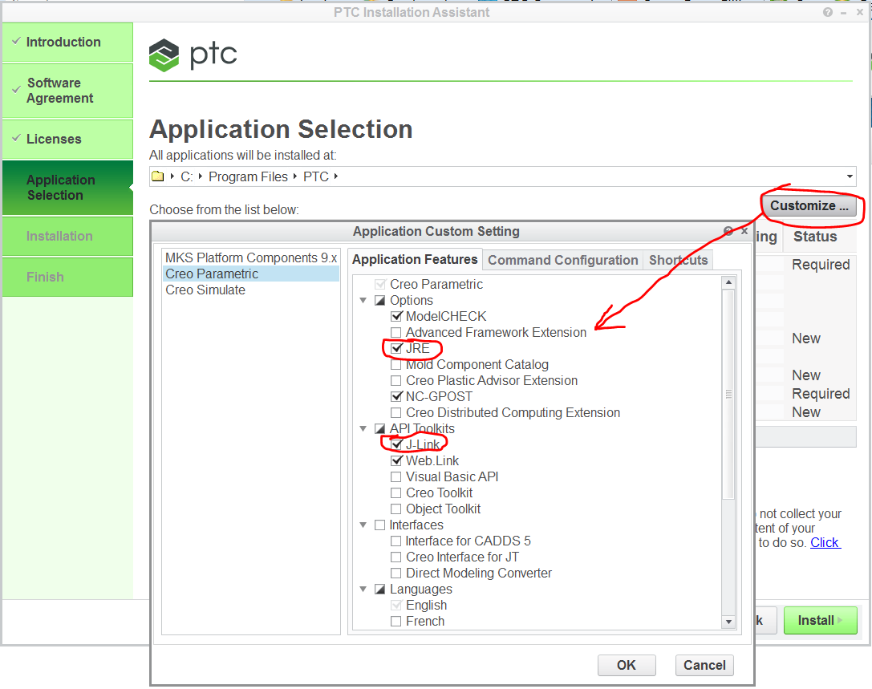Toggle the ModelCHECK checkbox

[x=396, y=316]
